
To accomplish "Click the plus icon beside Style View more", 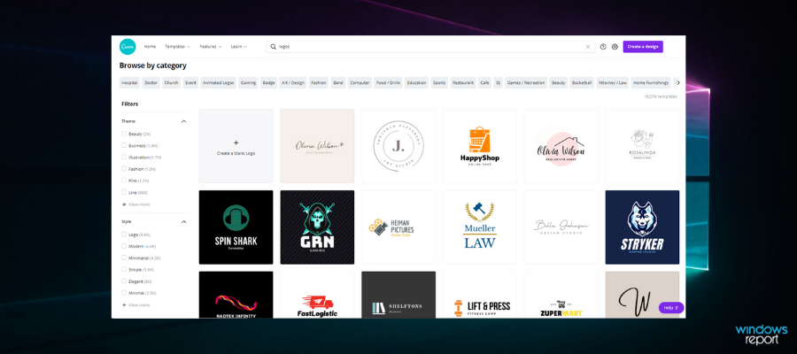I will pyautogui.click(x=124, y=304).
